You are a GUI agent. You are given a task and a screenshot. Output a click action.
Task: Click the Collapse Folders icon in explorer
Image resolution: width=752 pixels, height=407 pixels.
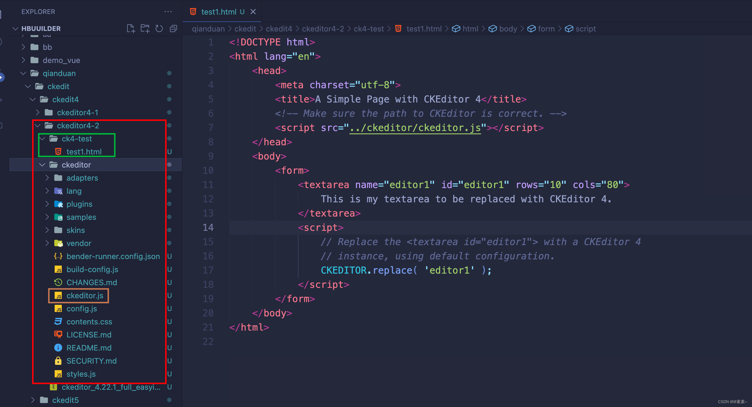(173, 29)
